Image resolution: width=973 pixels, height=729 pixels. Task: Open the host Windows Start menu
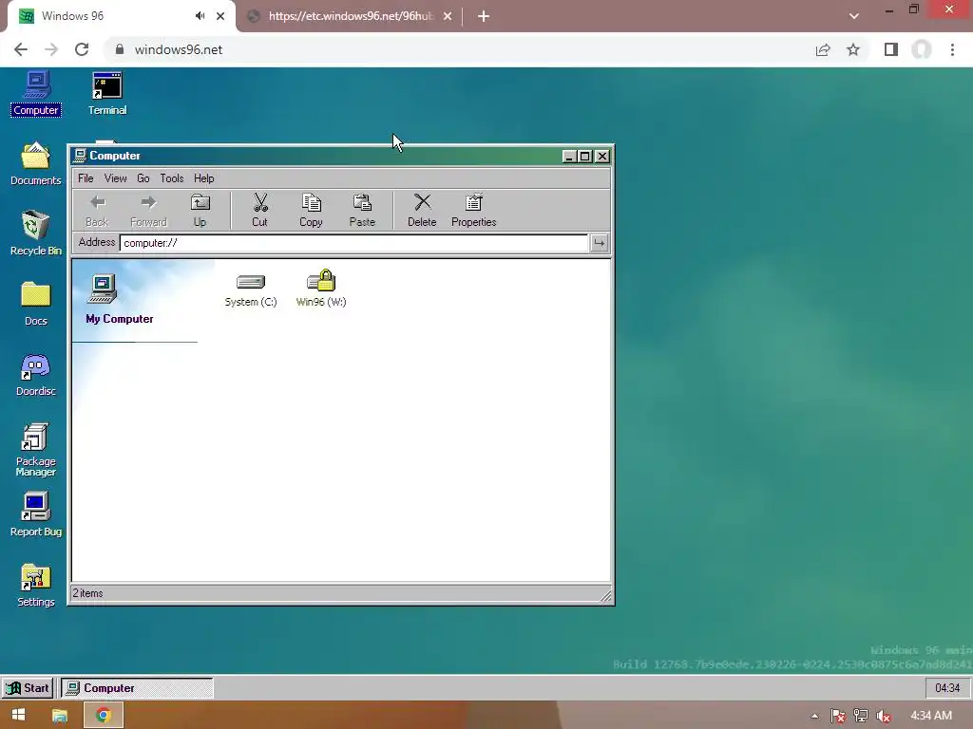pos(19,715)
